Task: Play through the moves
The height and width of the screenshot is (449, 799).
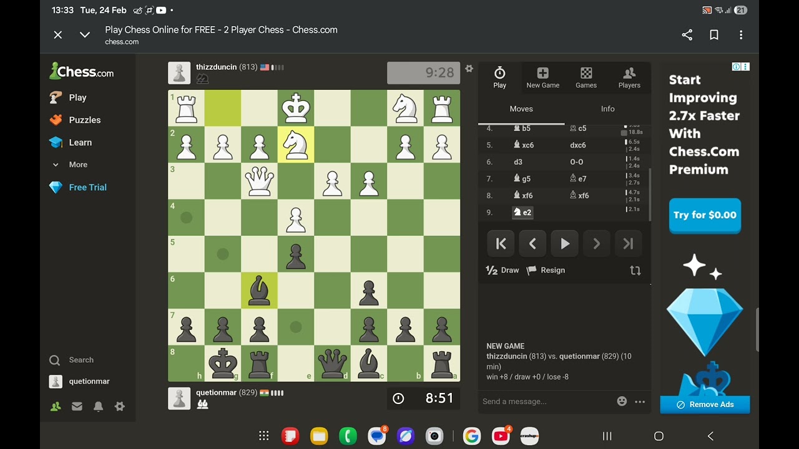Action: click(565, 244)
